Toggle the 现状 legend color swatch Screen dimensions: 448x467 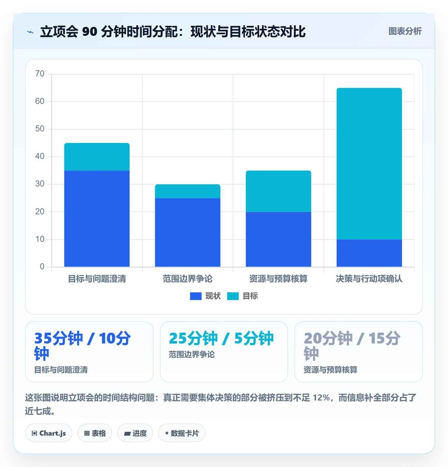click(196, 296)
